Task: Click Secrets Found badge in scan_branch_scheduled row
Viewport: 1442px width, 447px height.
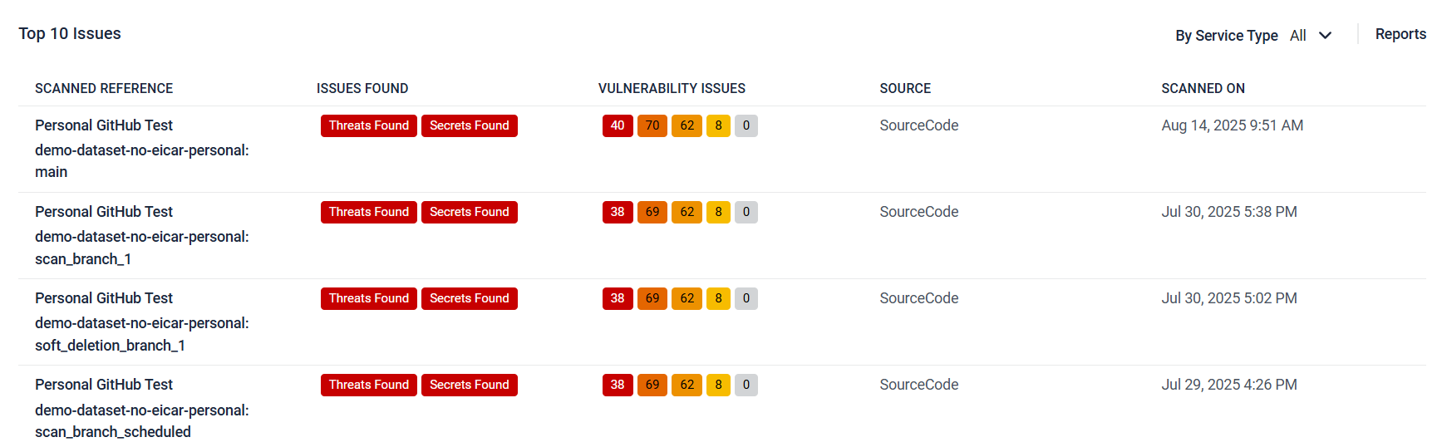Action: click(470, 385)
